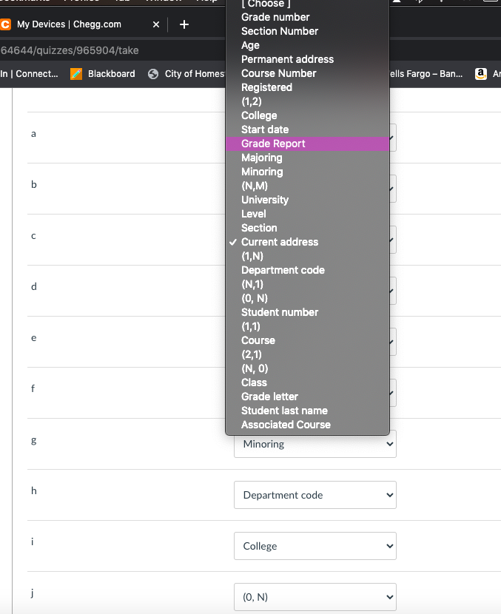501x614 pixels.
Task: Choose 'Grade letter' option
Action: tap(308, 397)
